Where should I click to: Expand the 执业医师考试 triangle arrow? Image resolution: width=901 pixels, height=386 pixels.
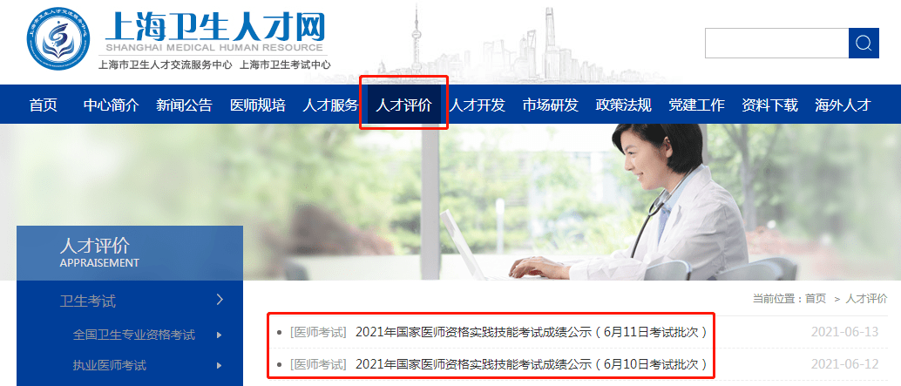(219, 365)
